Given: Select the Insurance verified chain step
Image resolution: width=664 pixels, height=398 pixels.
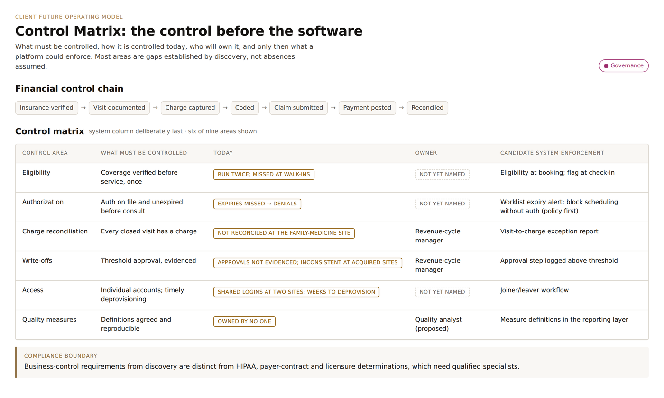Looking at the screenshot, I should 46,108.
